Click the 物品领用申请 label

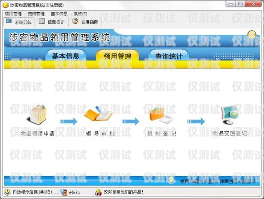click(37, 133)
